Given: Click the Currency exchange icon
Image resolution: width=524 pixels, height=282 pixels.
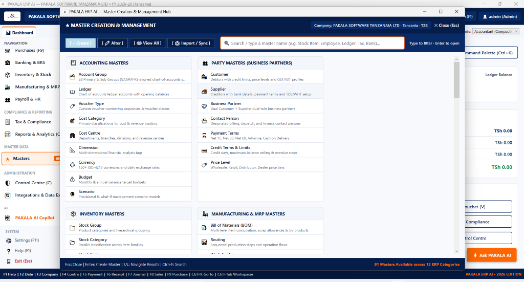Looking at the screenshot, I should 72,165.
